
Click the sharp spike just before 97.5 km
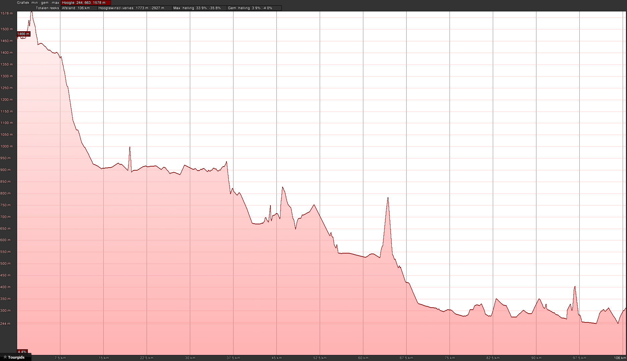tap(575, 287)
